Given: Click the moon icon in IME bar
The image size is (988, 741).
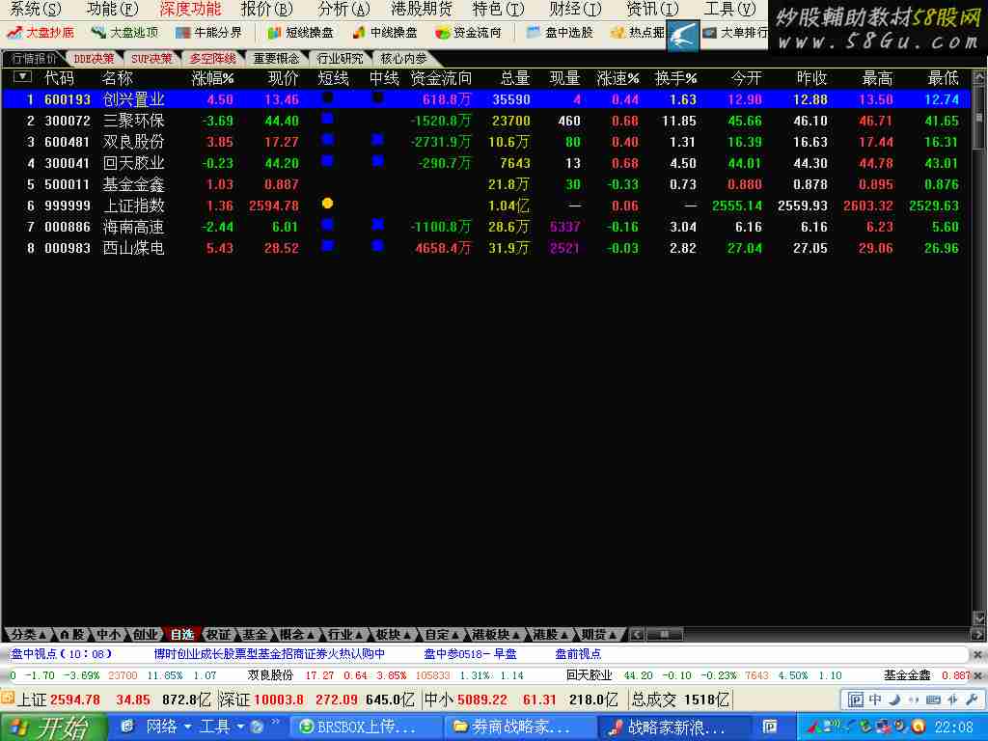Looking at the screenshot, I should point(894,699).
